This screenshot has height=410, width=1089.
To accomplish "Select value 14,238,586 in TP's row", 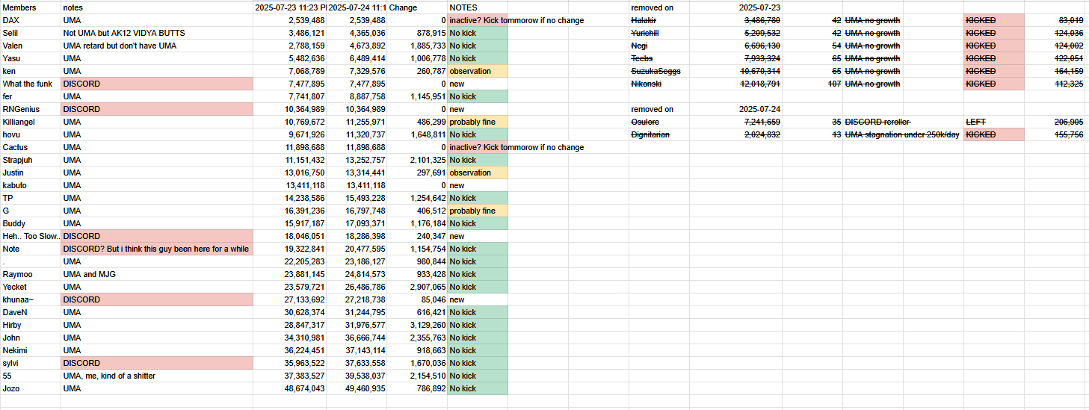I will coord(290,198).
